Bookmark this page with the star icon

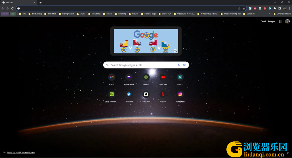click(x=244, y=8)
